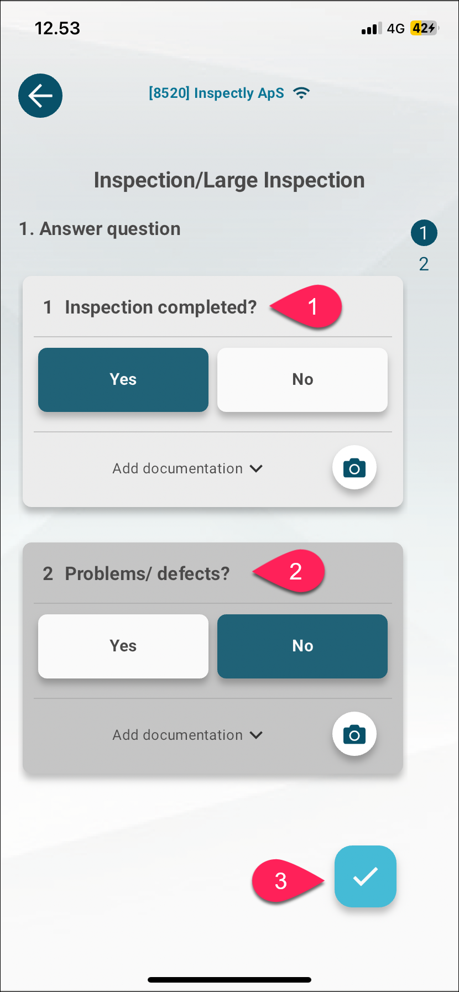Go to step 2 in page indicator
Viewport: 459px width, 992px height.
coord(424,264)
